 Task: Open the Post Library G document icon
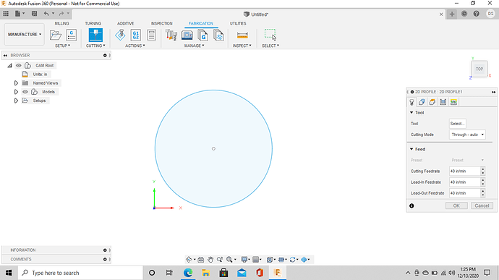pyautogui.click(x=202, y=35)
